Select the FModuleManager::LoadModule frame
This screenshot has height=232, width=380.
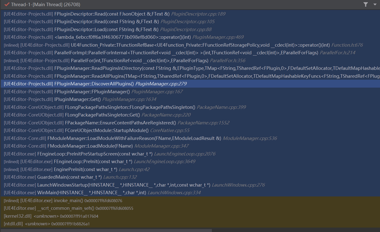(79, 146)
